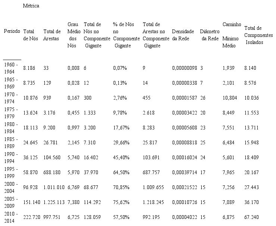276x226 pixels.
Task: Click the average degree value 7,380
Action: coord(74,202)
